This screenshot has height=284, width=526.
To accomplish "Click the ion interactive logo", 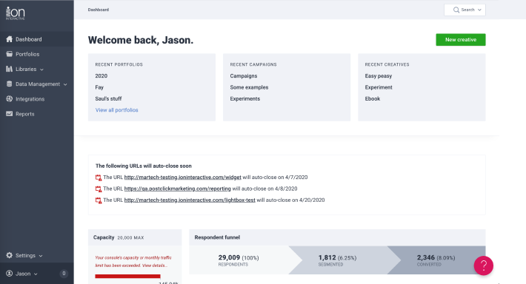I will click(x=16, y=13).
